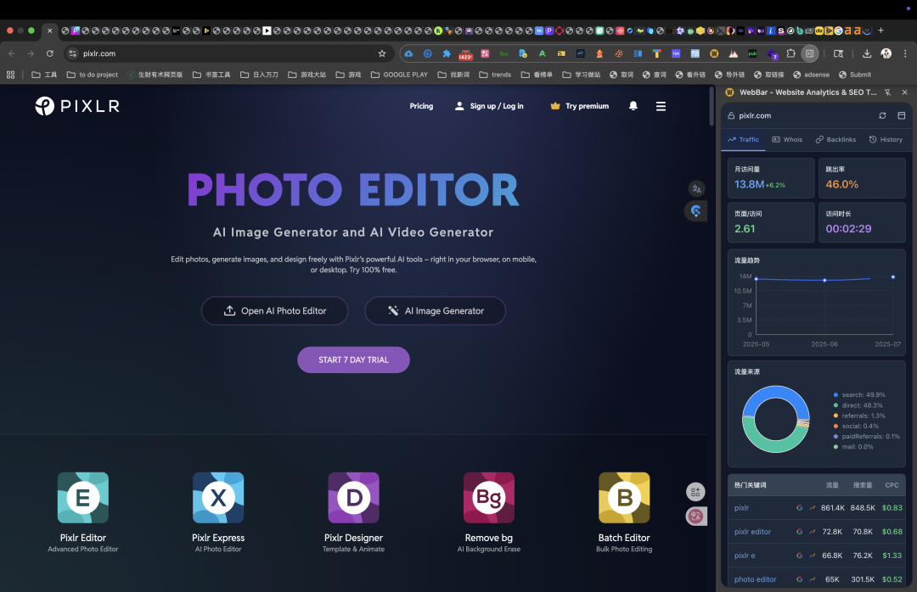Viewport: 917px width, 592px height.
Task: Click the WebBar yellow W extension icon
Action: (x=714, y=53)
